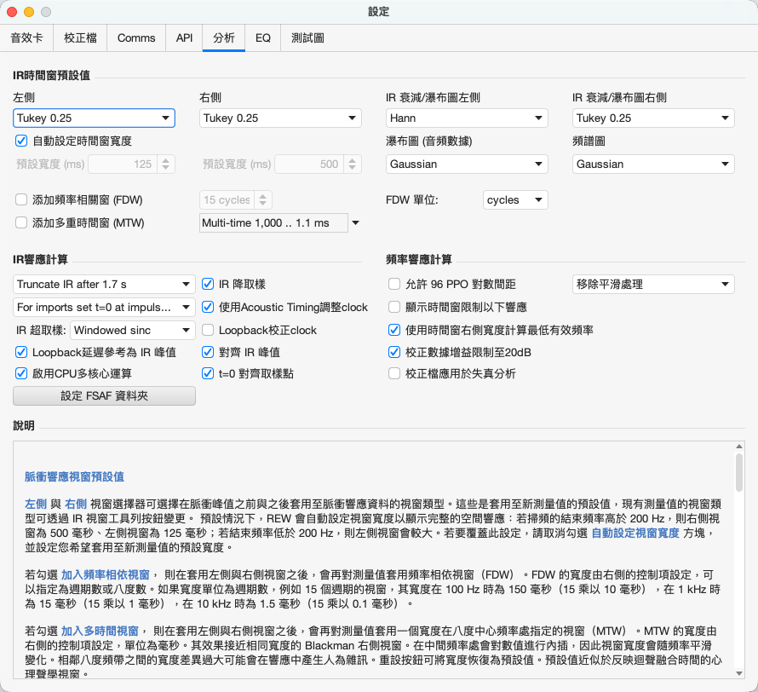Click the 加入多時間視窗 link
758x692 pixels.
100,631
